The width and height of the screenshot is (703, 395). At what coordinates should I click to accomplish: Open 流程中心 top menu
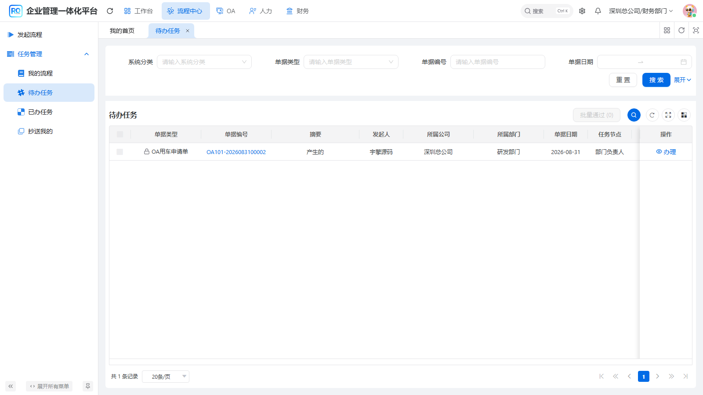tap(185, 11)
